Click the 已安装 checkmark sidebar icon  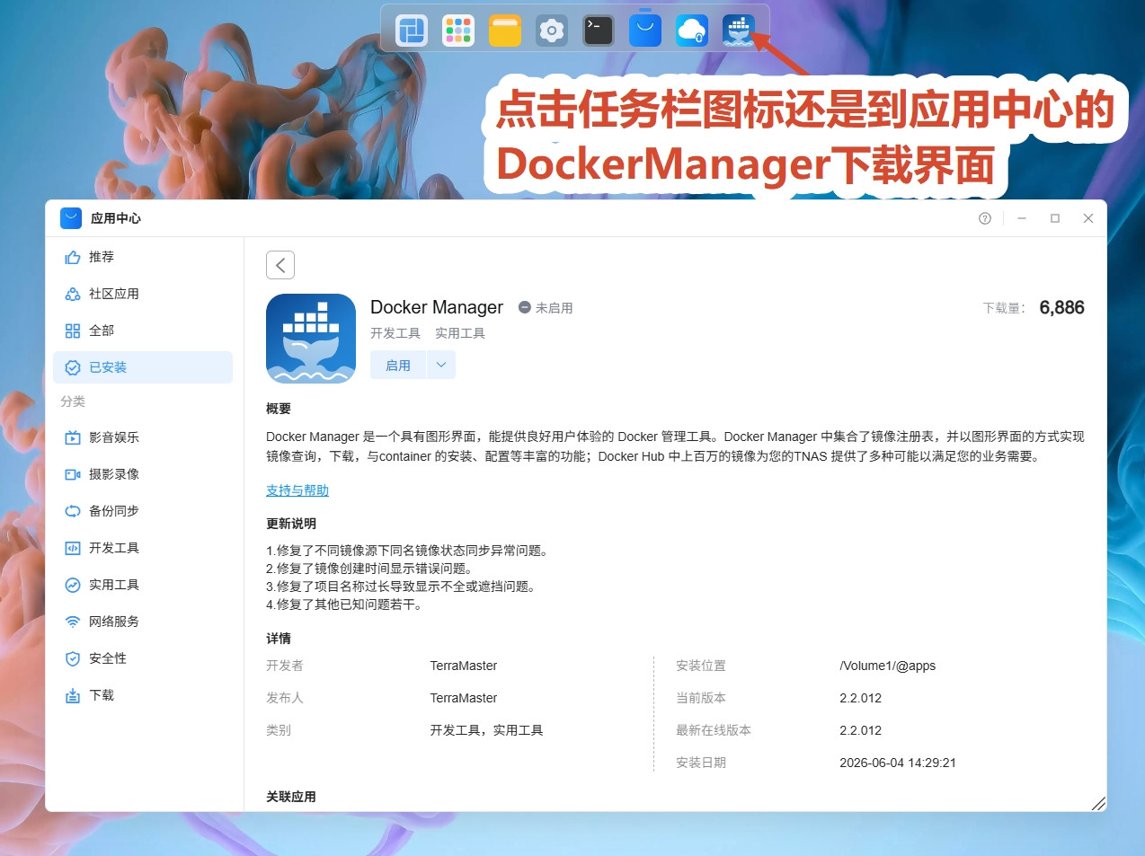coord(73,368)
